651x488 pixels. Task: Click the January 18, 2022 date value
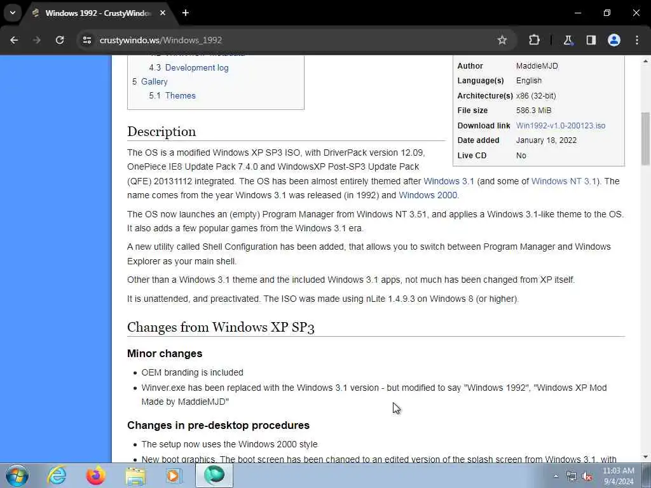(x=546, y=140)
